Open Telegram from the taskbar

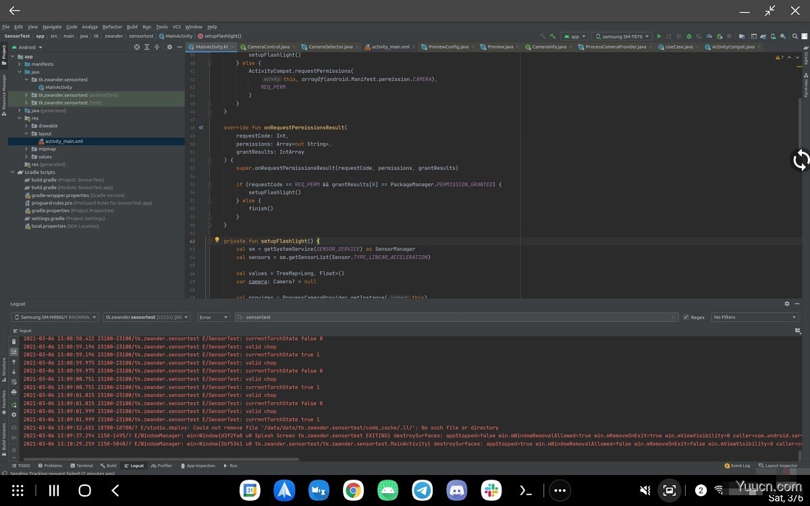[423, 490]
